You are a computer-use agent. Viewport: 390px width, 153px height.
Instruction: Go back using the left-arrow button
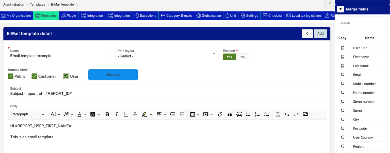point(307,34)
